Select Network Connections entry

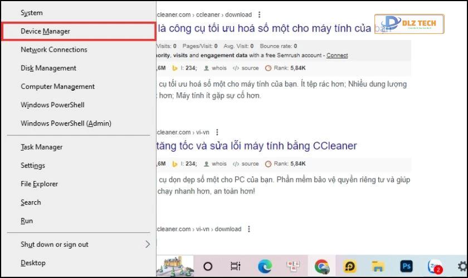[79, 49]
